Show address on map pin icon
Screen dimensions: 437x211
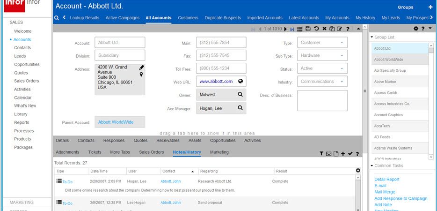[141, 75]
